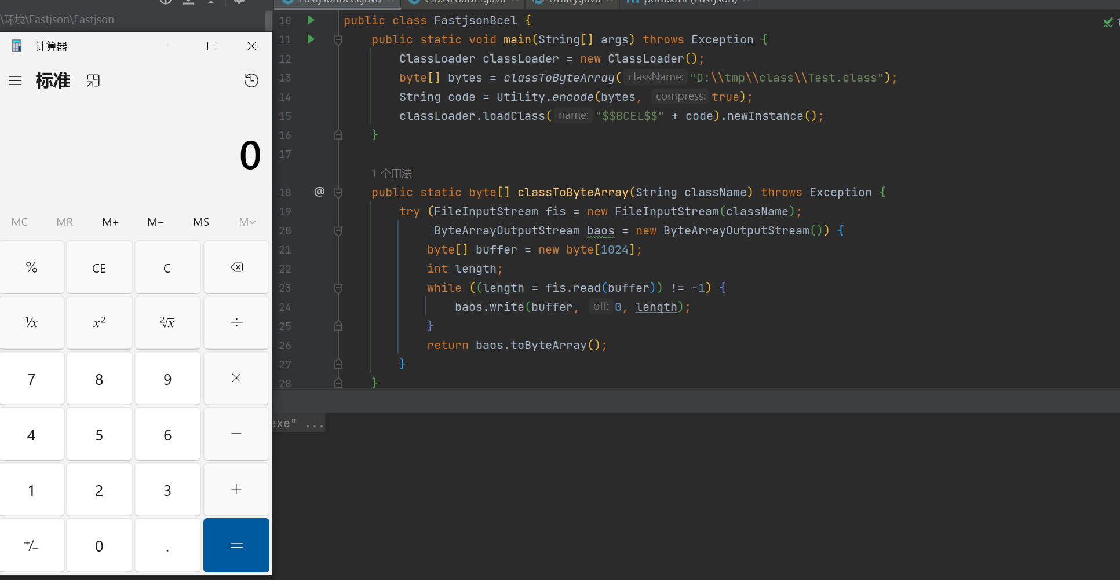This screenshot has height=580, width=1120.
Task: Click the 'className:' inlay hint on line 13
Action: (655, 77)
